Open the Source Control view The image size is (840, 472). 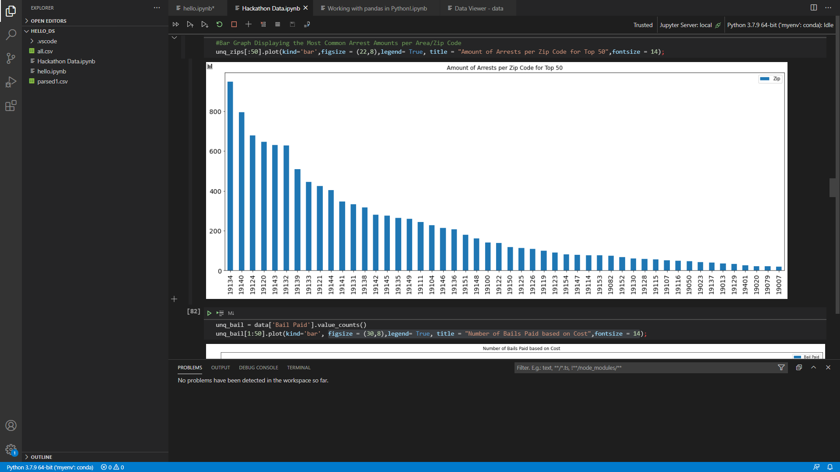pos(11,58)
